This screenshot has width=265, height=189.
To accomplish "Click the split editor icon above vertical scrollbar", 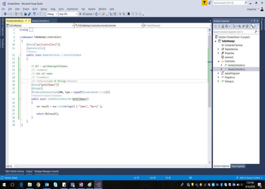I will [x=210, y=30].
